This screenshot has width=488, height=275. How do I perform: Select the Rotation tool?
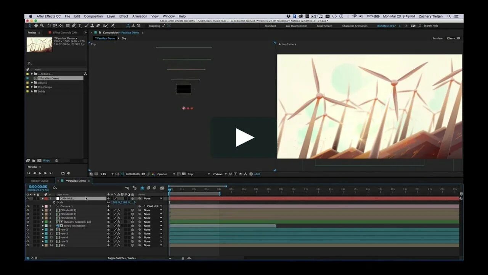(49, 26)
